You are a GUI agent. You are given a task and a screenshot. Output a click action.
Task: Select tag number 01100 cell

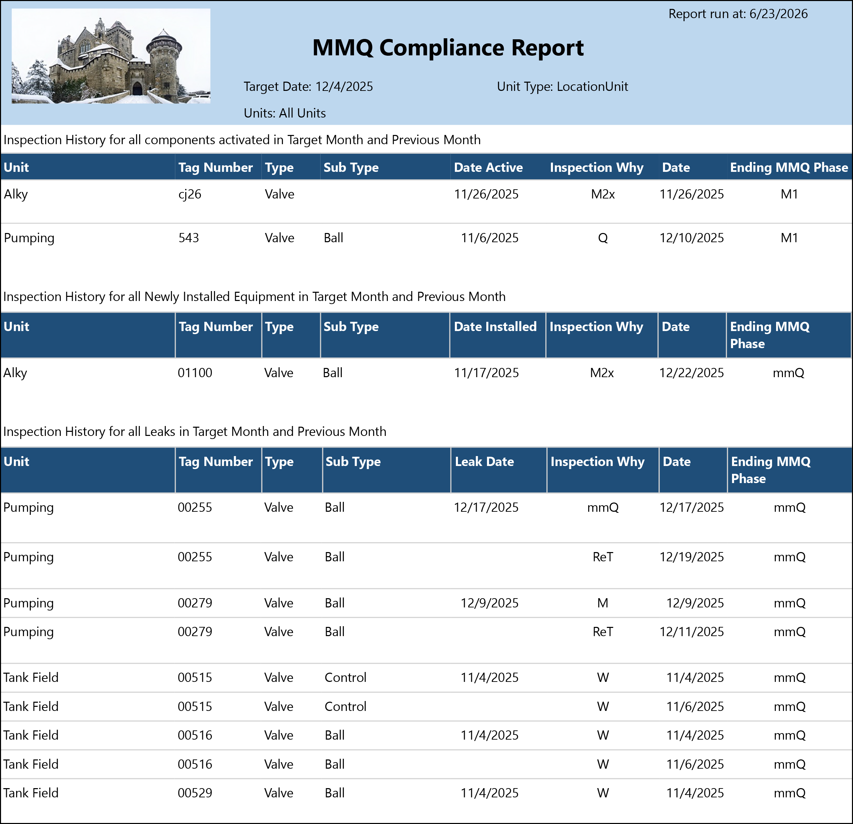pyautogui.click(x=195, y=373)
